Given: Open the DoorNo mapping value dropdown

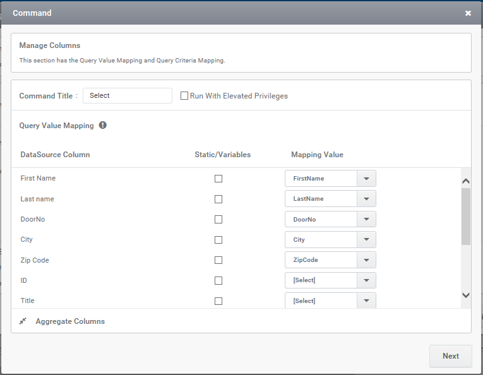Looking at the screenshot, I should 330,219.
